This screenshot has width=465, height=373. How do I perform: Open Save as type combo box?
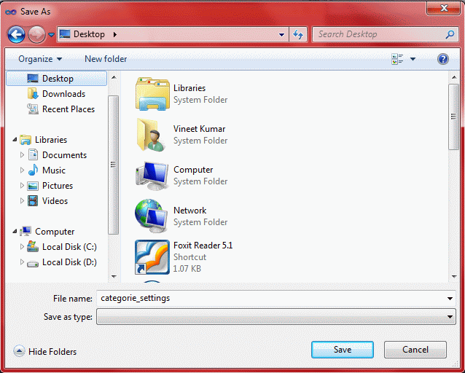276,317
